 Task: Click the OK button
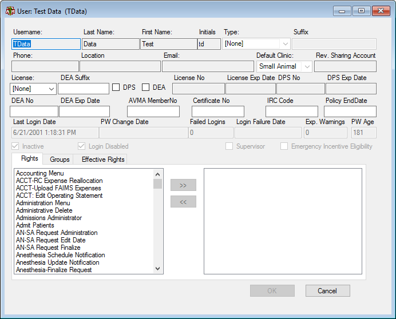click(272, 291)
